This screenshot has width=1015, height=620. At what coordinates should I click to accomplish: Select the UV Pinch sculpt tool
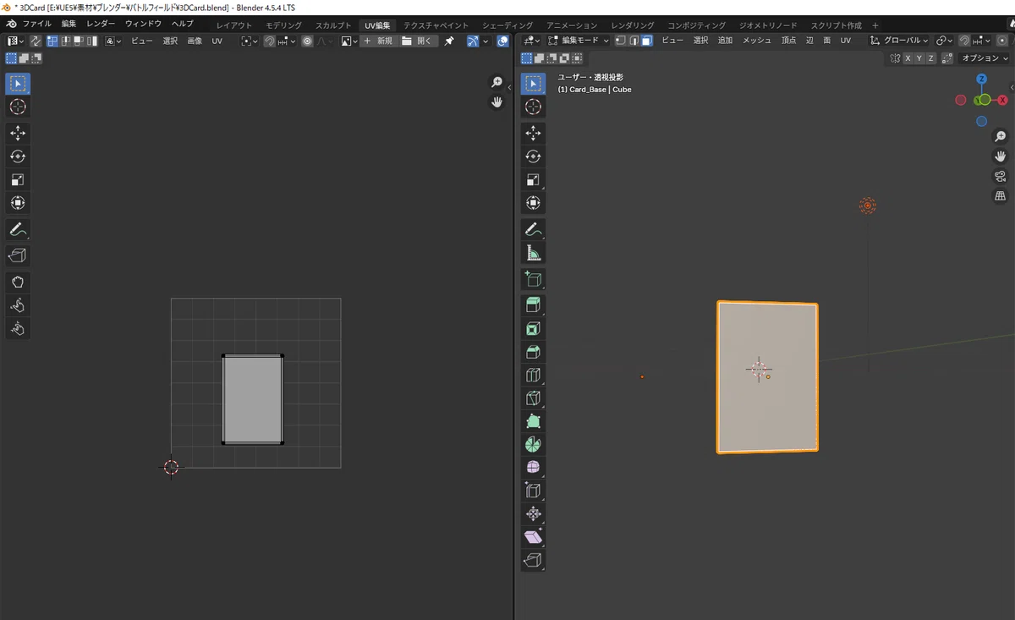[x=18, y=328]
